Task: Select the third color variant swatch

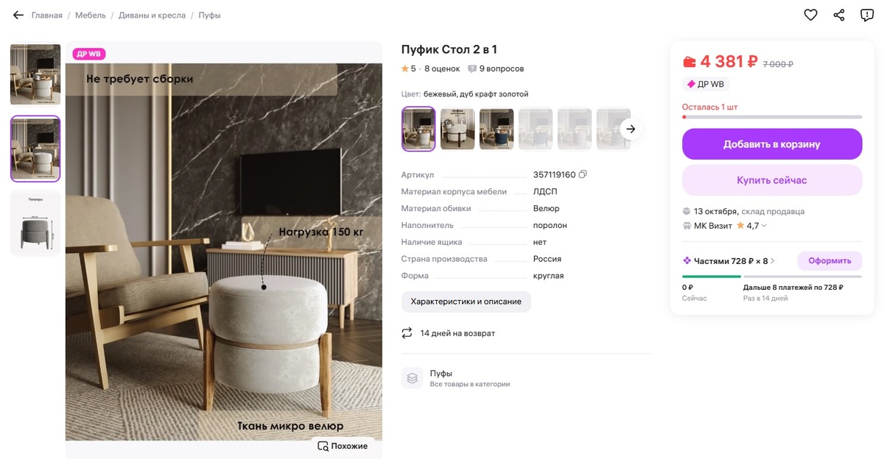Action: pos(497,129)
